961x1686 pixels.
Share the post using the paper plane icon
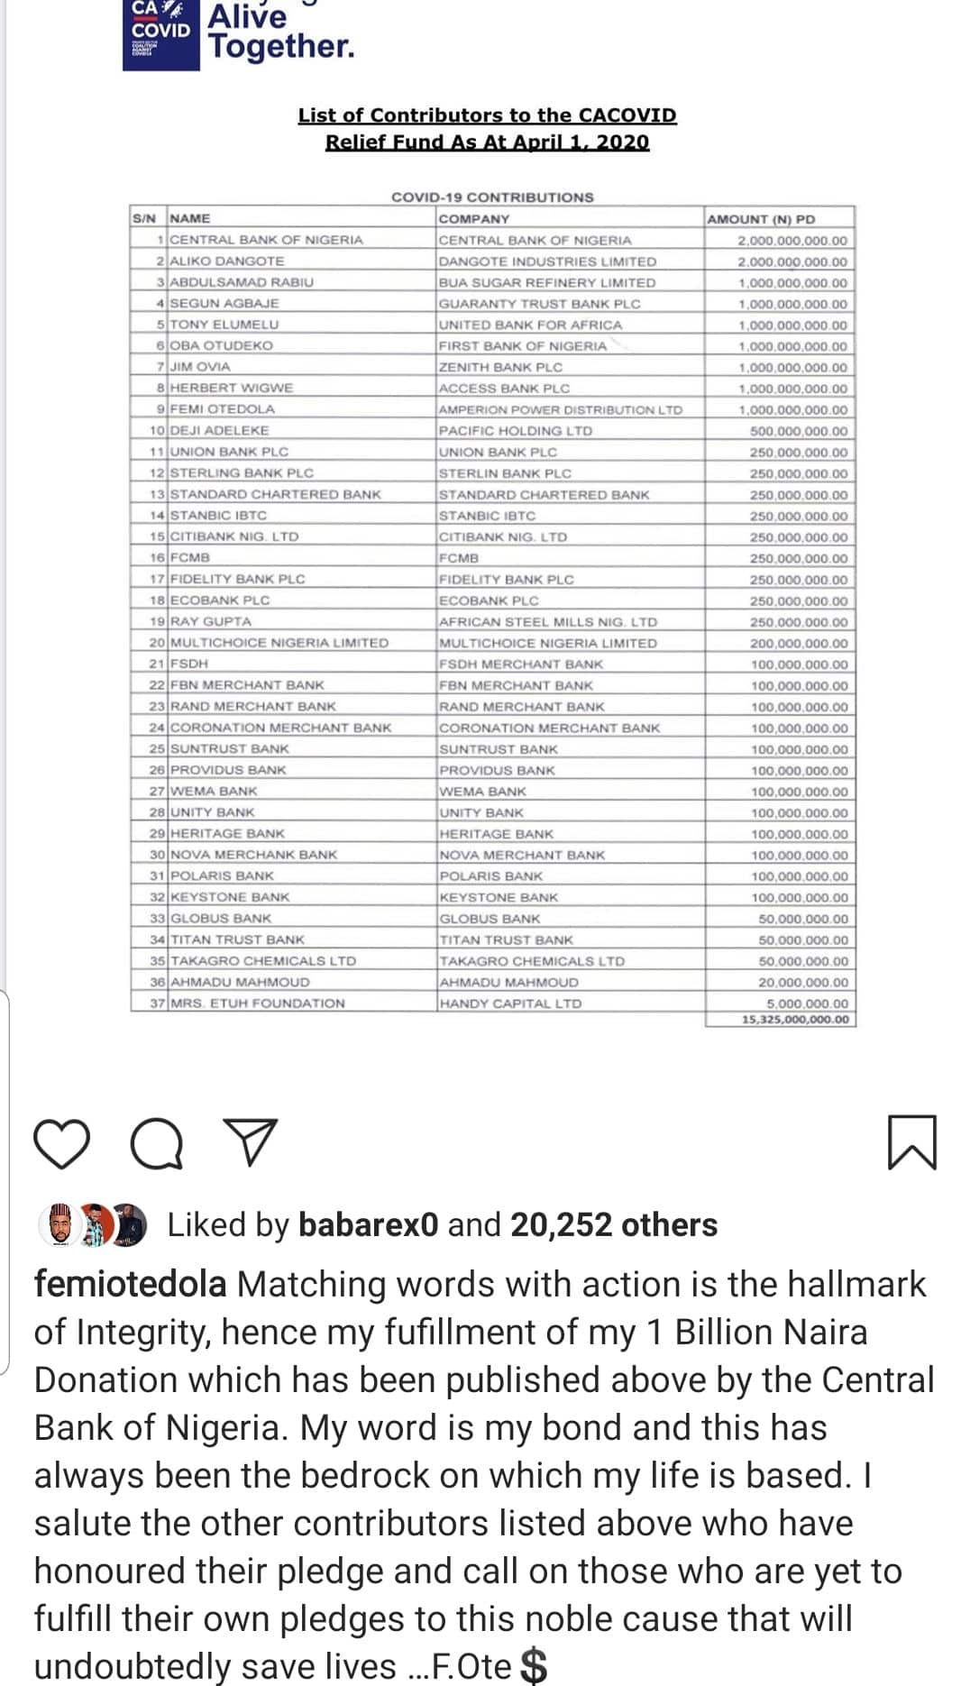coord(249,1143)
